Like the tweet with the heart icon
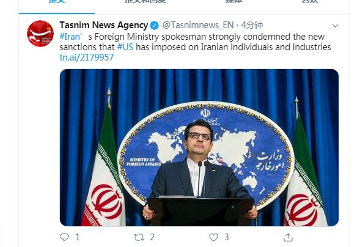Viewport: 360px width, 247px height. tap(213, 237)
